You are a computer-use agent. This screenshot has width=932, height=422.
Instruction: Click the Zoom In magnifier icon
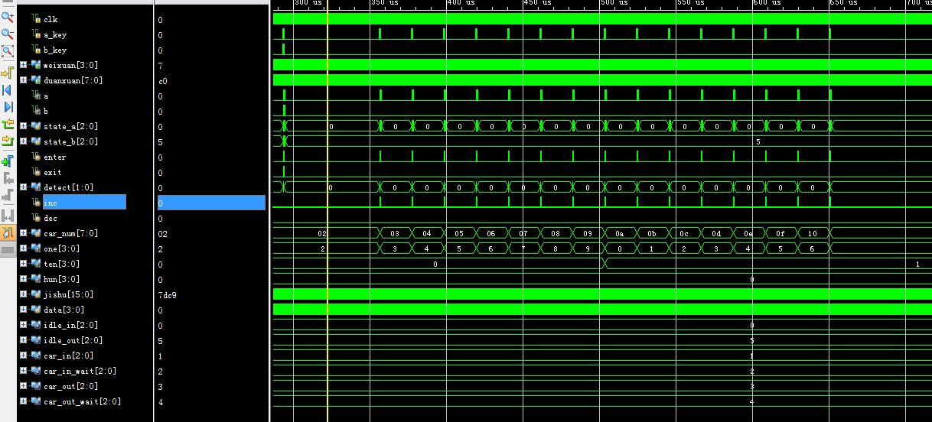tap(8, 17)
